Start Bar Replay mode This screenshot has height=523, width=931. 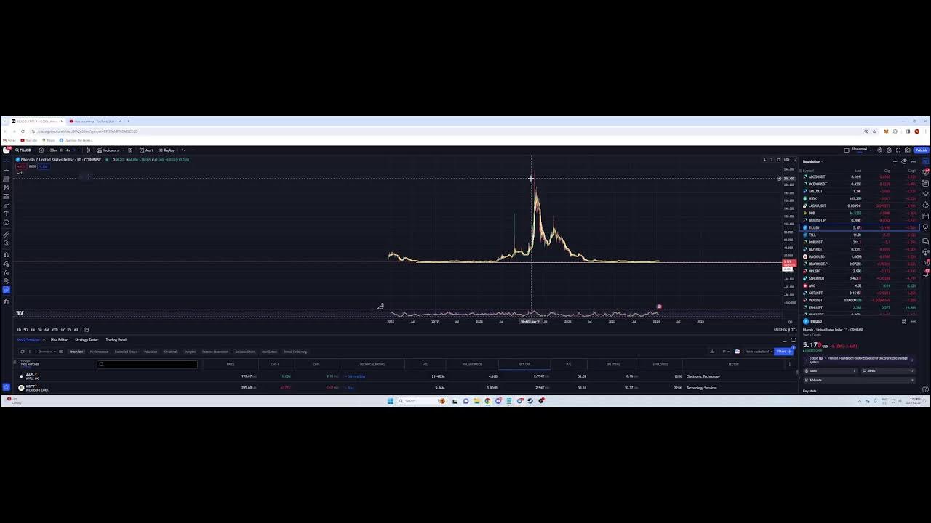[167, 150]
